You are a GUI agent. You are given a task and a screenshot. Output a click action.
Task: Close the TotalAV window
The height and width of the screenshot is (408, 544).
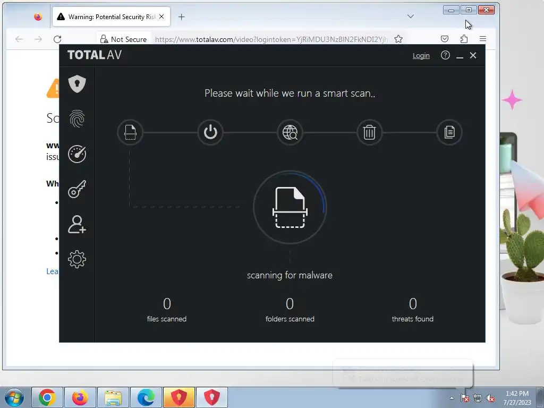[x=473, y=55]
